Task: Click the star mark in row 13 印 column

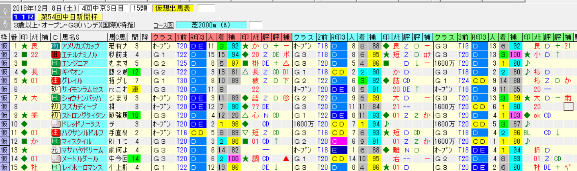Action: pyautogui.click(x=24, y=150)
